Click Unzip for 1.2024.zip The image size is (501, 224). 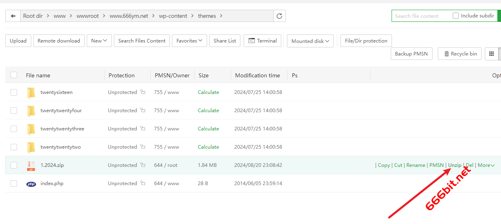pyautogui.click(x=454, y=165)
